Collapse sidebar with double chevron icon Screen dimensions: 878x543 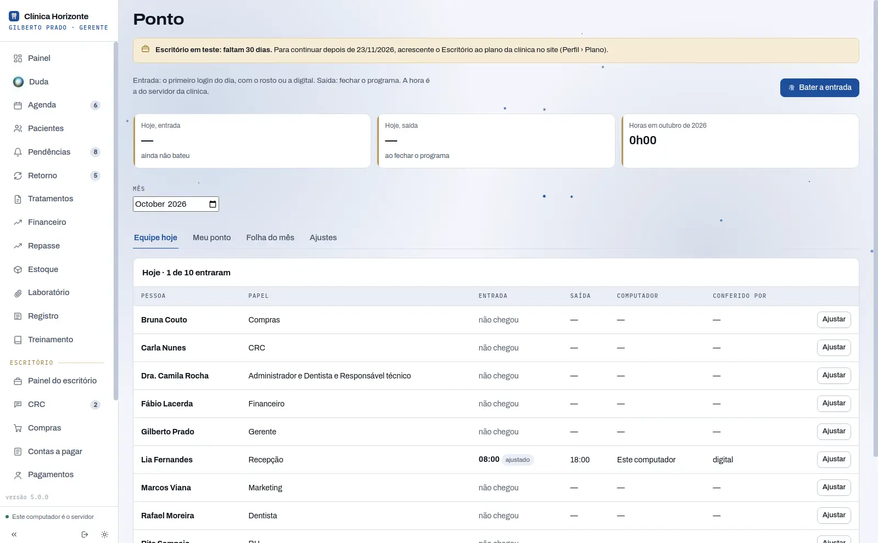[14, 534]
